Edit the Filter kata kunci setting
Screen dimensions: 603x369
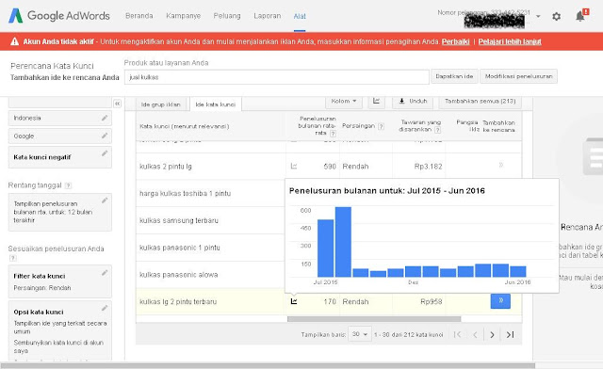click(105, 273)
